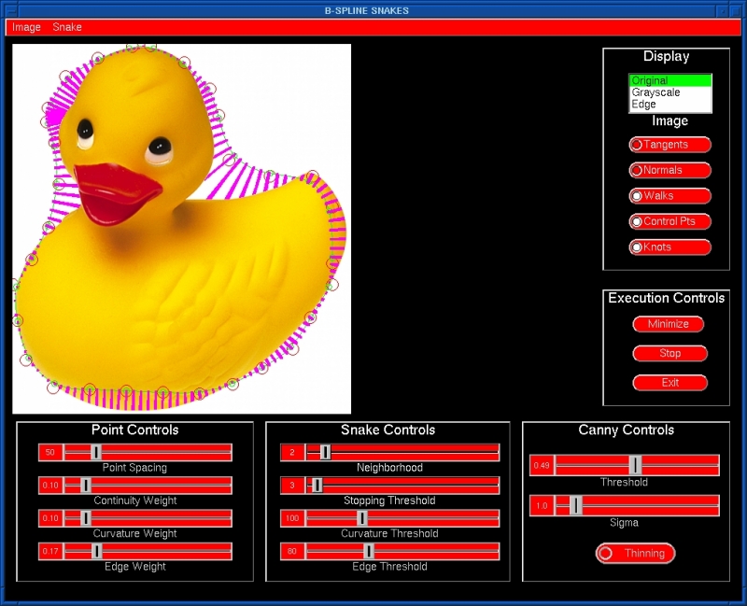The height and width of the screenshot is (606, 747).
Task: Enable the Walks display option
Action: 669,196
